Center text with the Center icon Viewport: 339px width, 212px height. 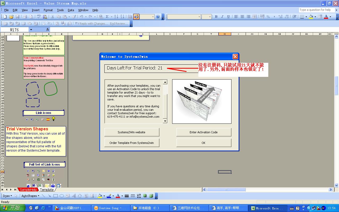point(242,17)
